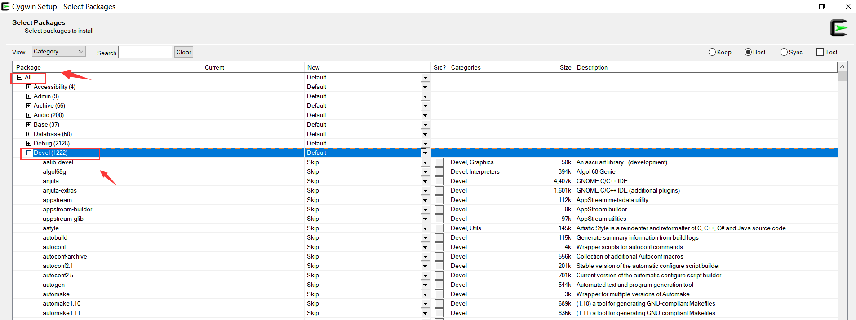This screenshot has width=856, height=320.
Task: Select the autoconf2.5 package name
Action: [x=58, y=276]
